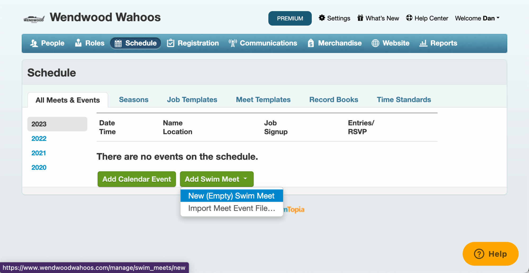Screen dimensions: 529x273
Task: View the 2022 schedule year
Action: point(39,138)
